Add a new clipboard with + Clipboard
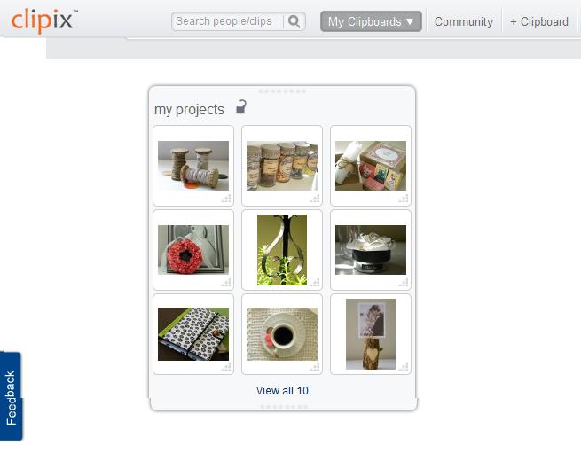The height and width of the screenshot is (453, 581). click(539, 22)
